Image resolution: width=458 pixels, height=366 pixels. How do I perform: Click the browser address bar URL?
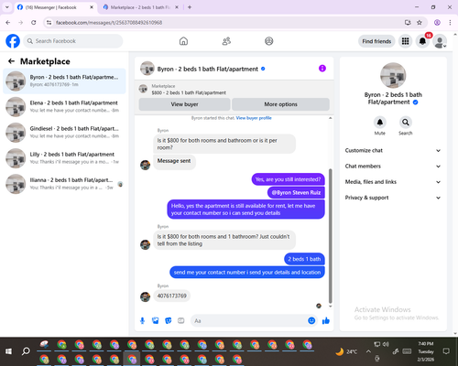click(109, 23)
